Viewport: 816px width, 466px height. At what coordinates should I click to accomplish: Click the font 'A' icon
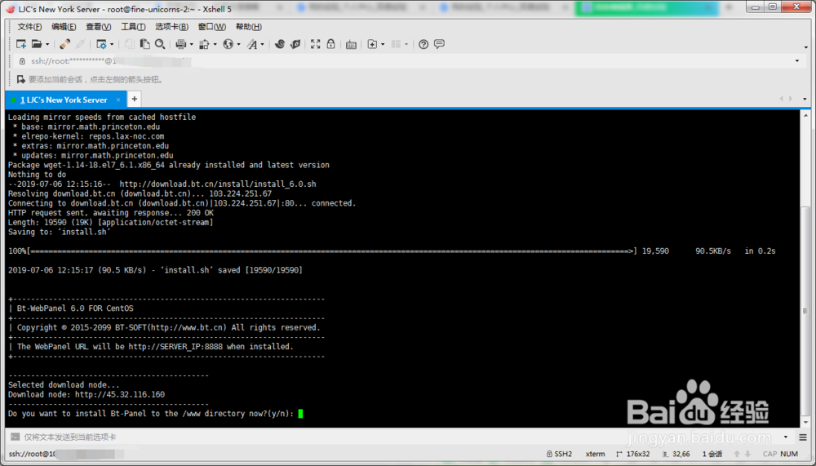(252, 44)
